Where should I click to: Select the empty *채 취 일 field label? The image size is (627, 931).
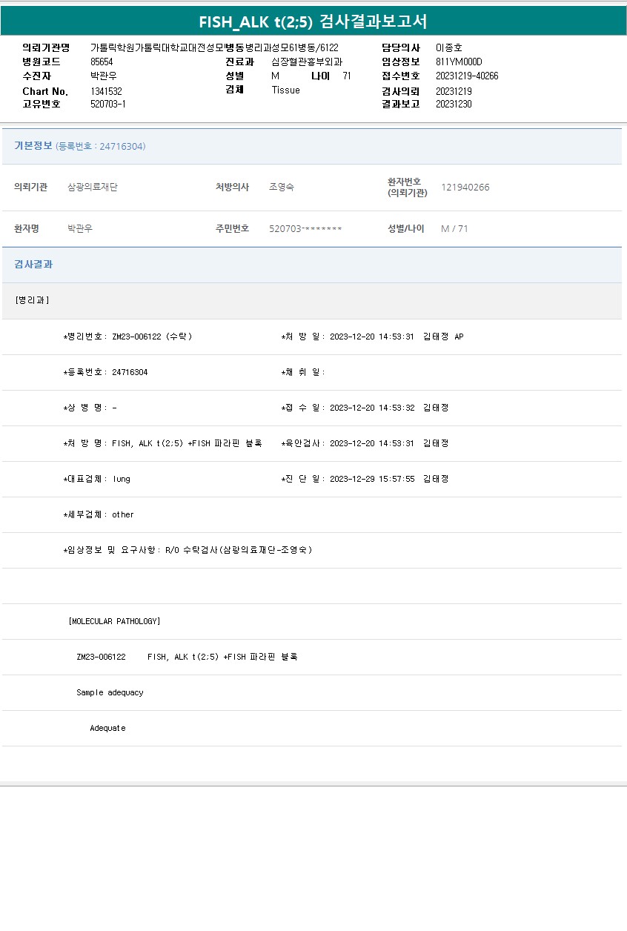coord(303,372)
